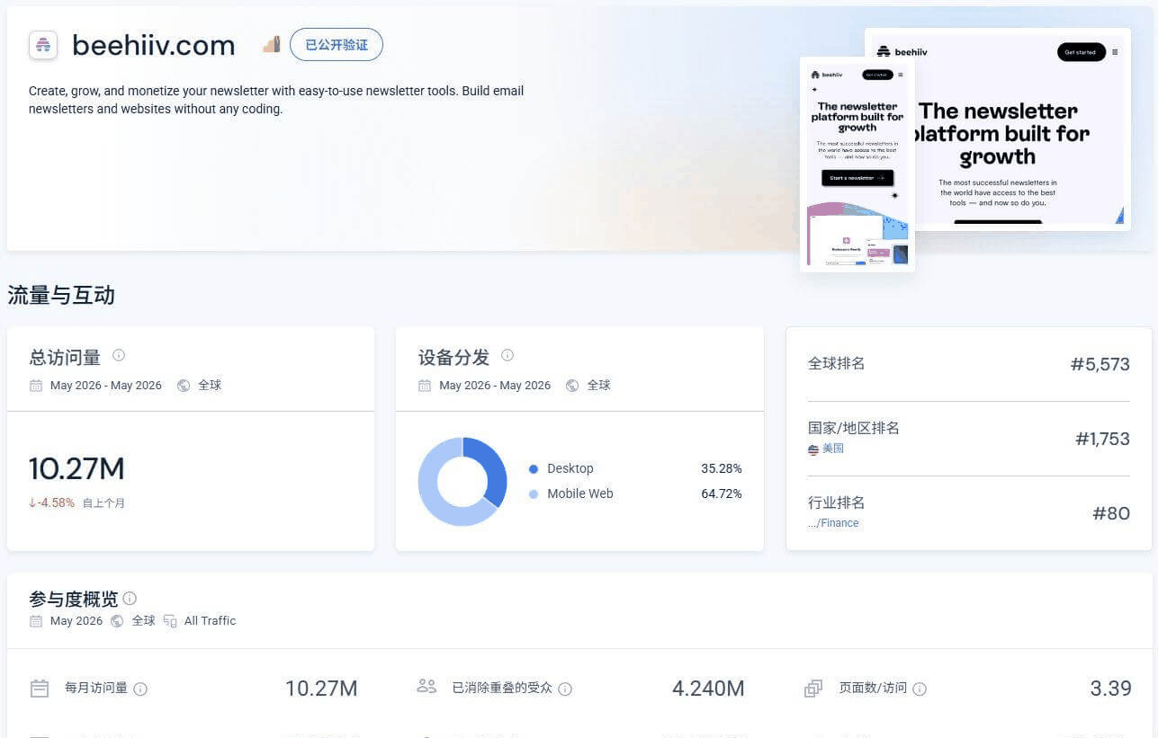Screen dimensions: 1158x738
Task: Click the beehiiv site favicon icon
Action: coord(43,45)
